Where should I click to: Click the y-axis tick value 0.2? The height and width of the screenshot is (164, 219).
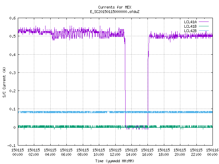12,91
